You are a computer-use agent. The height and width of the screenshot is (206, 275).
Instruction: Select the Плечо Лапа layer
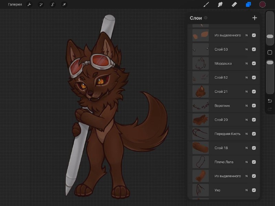coord(224,162)
